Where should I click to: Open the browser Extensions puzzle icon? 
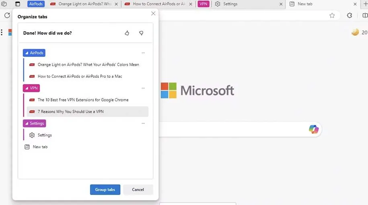349,15
